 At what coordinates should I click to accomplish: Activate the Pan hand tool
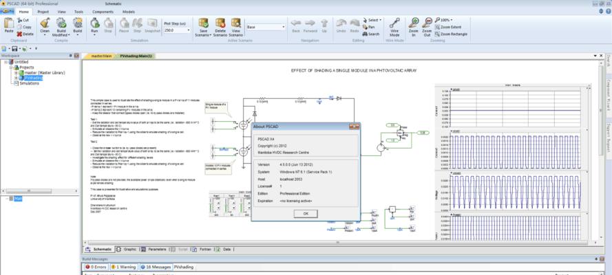(365, 27)
